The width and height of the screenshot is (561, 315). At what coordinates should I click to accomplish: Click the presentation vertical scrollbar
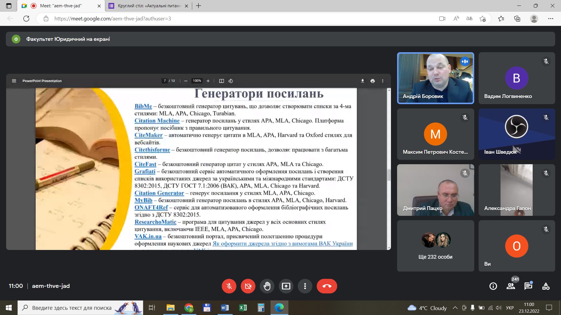coord(389,175)
